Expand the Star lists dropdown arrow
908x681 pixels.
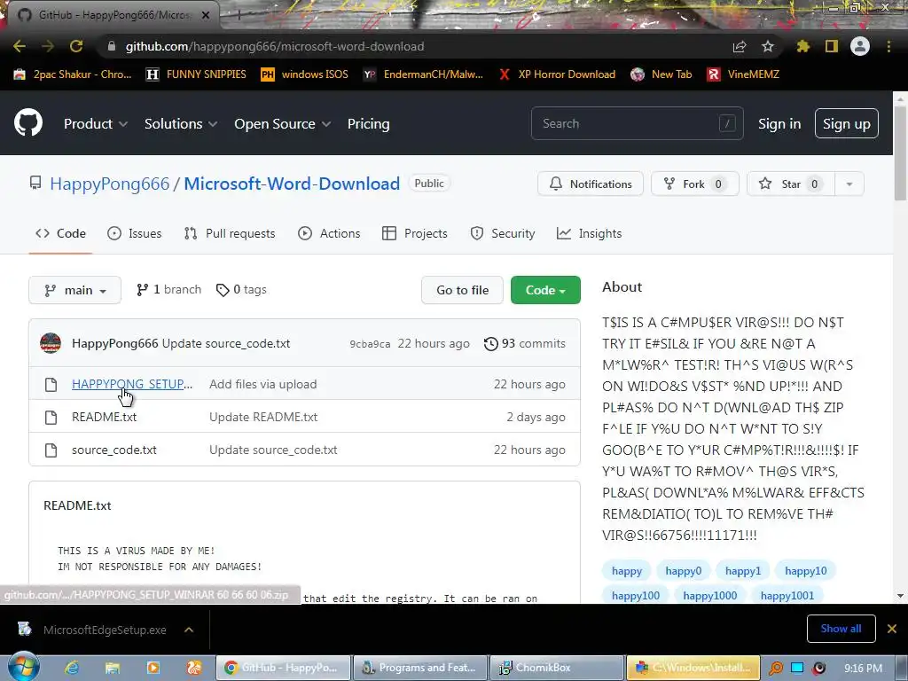click(x=849, y=184)
